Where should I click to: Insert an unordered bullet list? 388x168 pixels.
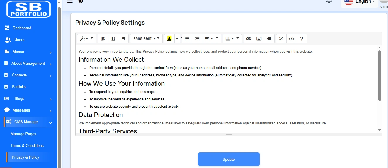point(187,39)
